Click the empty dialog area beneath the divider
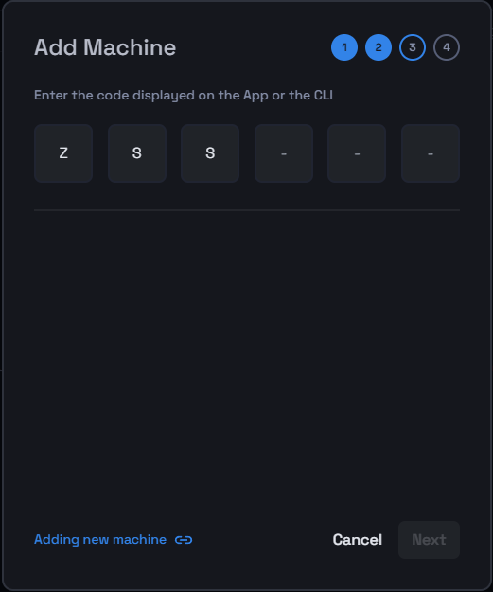The width and height of the screenshot is (493, 592). (x=247, y=359)
